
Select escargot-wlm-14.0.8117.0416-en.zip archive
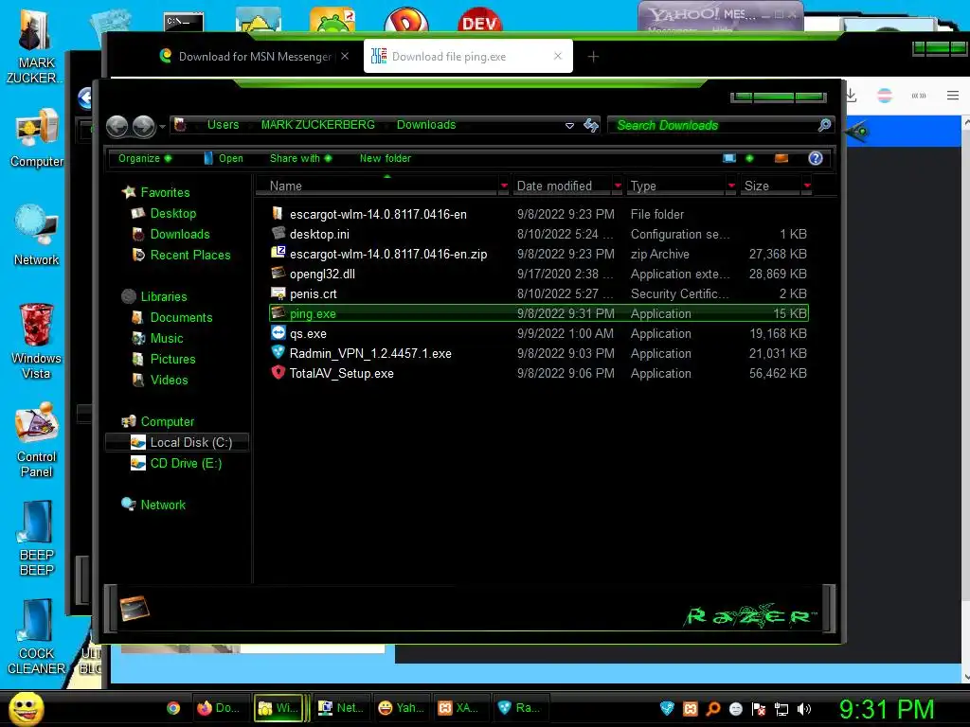[x=387, y=254]
